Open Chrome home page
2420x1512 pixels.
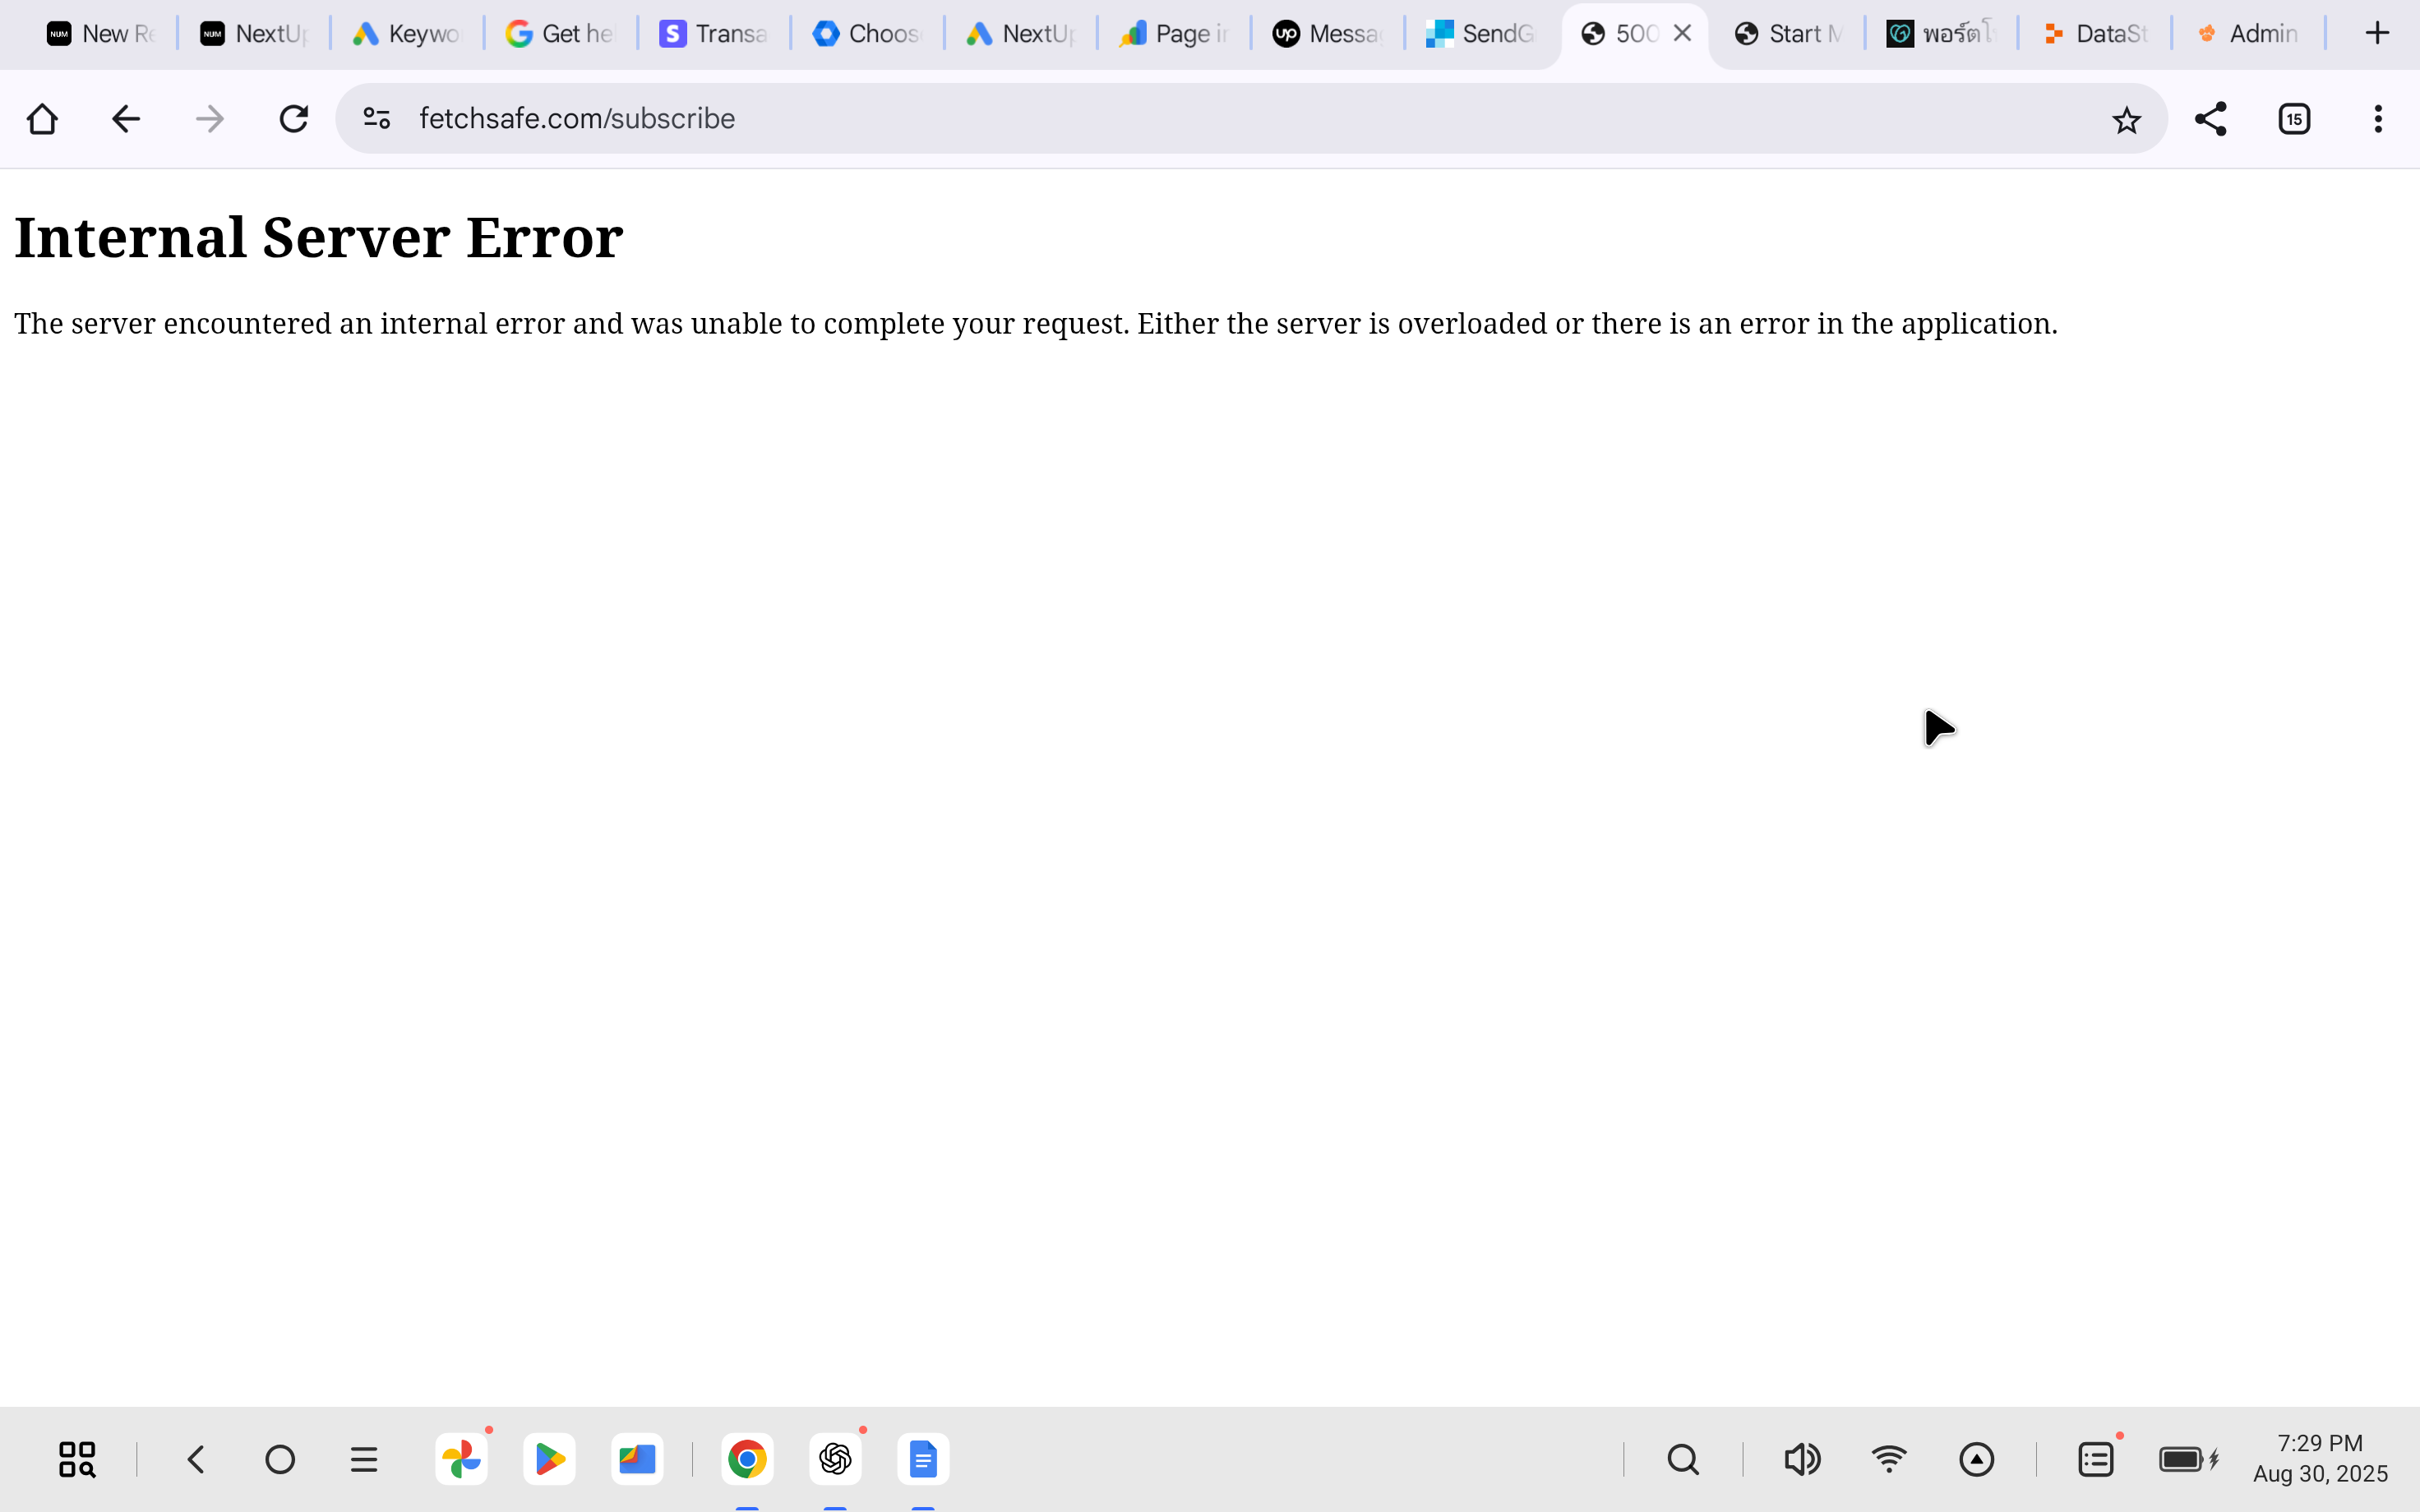point(42,119)
